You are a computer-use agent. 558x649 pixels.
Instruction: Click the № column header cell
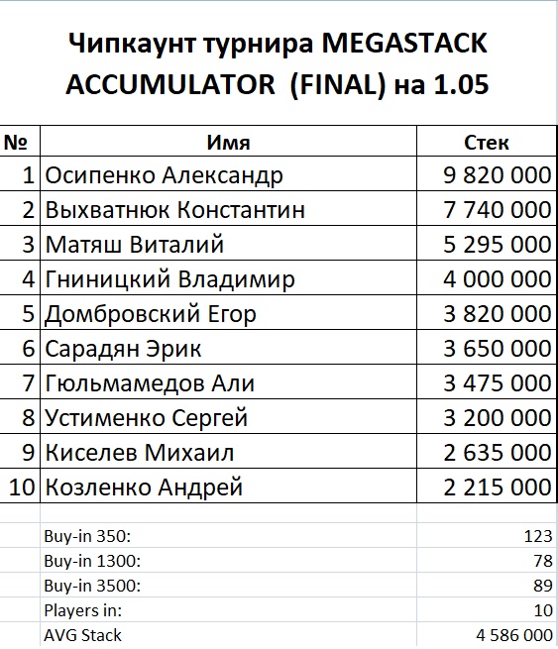20,141
